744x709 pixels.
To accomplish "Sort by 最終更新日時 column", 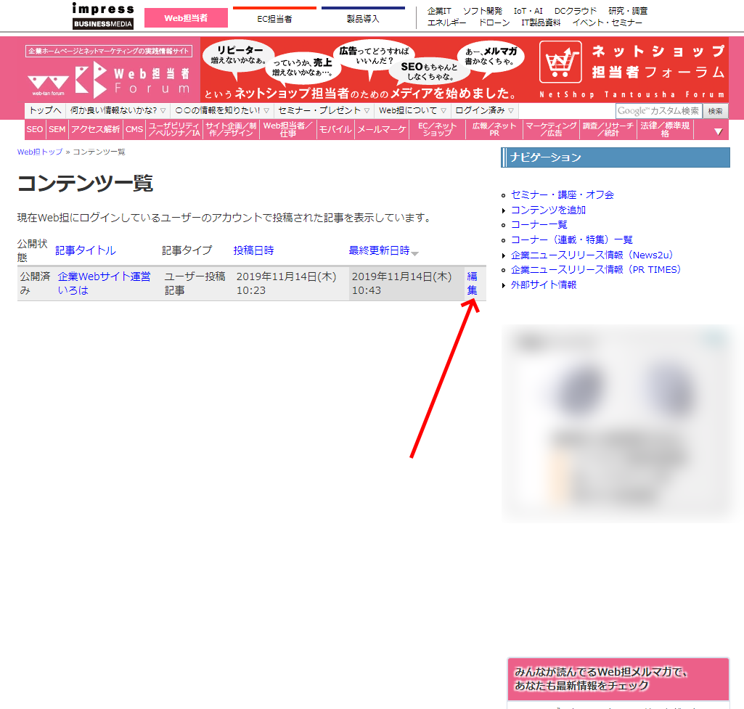I will pyautogui.click(x=379, y=250).
